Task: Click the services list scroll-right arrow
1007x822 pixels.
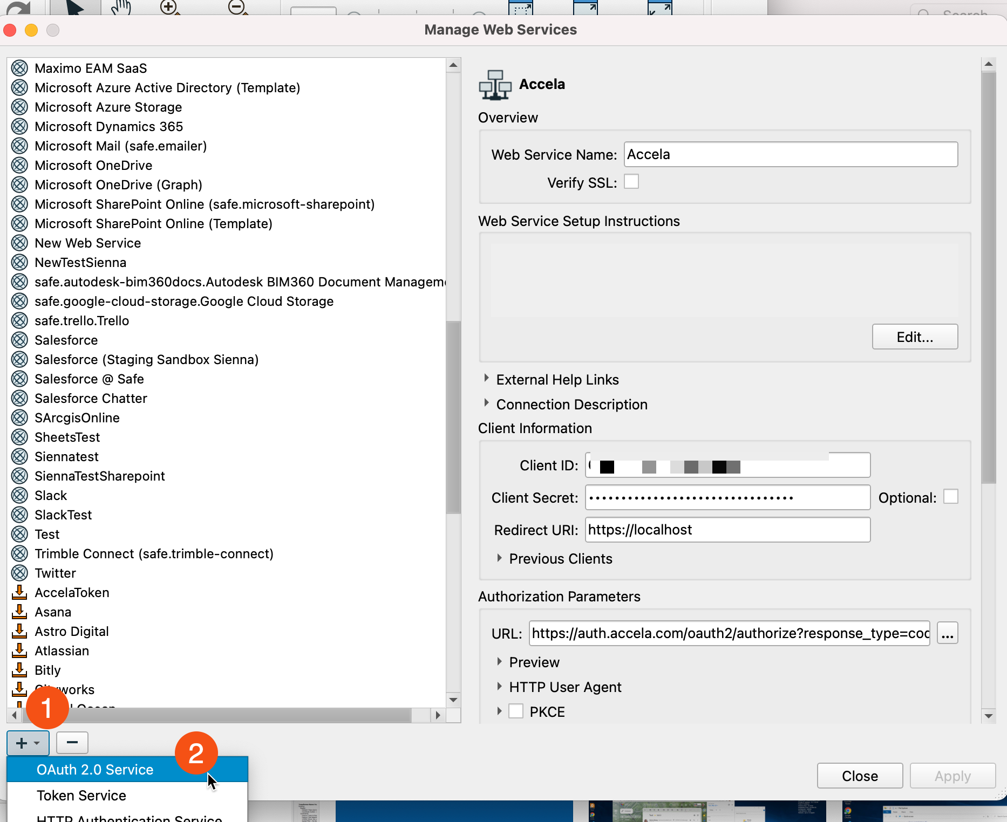Action: [x=438, y=715]
